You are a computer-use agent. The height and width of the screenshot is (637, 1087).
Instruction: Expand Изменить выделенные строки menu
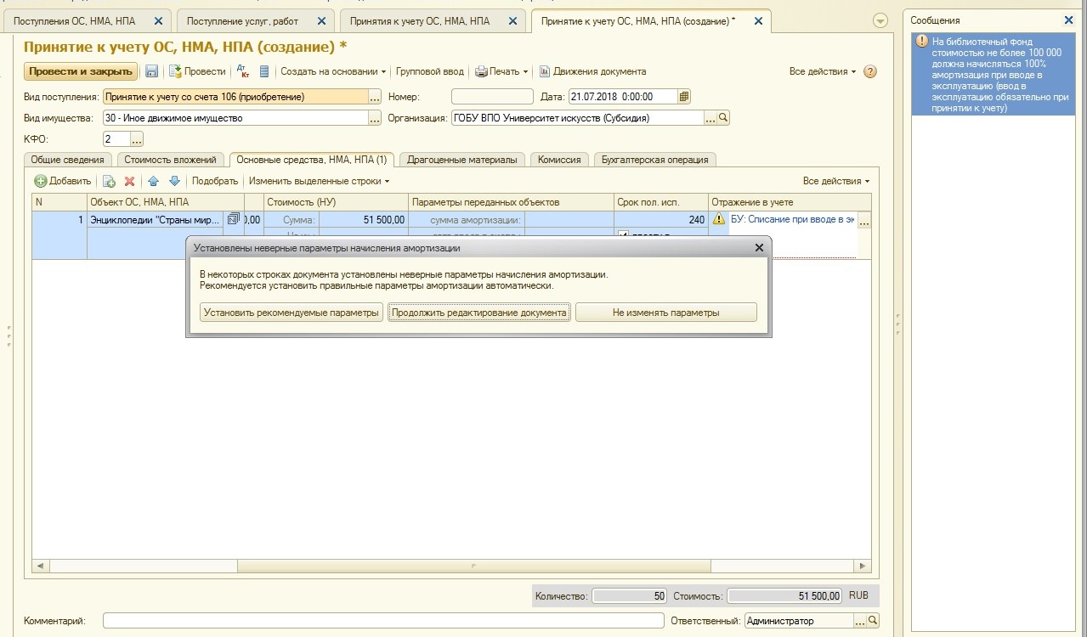[319, 181]
